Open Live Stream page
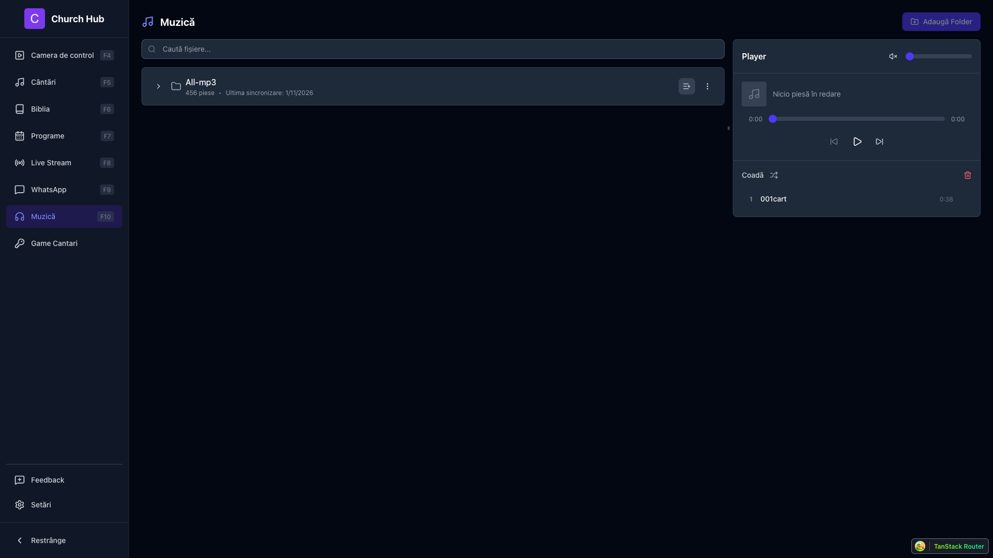This screenshot has height=558, width=993. click(x=51, y=163)
